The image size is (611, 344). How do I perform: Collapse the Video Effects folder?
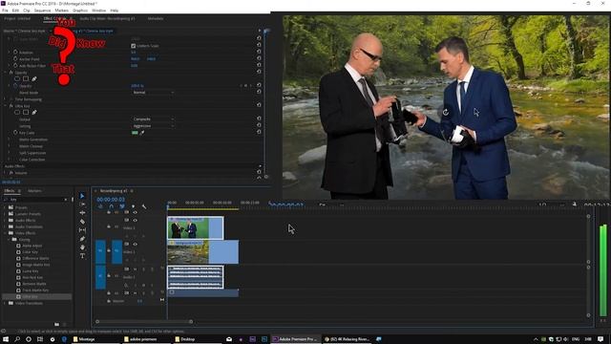(5, 233)
